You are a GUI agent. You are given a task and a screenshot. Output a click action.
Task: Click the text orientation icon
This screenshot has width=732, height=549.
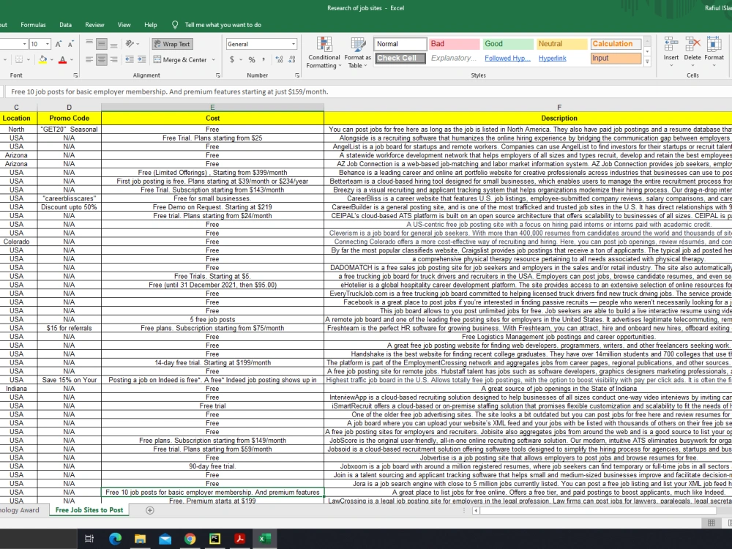130,44
